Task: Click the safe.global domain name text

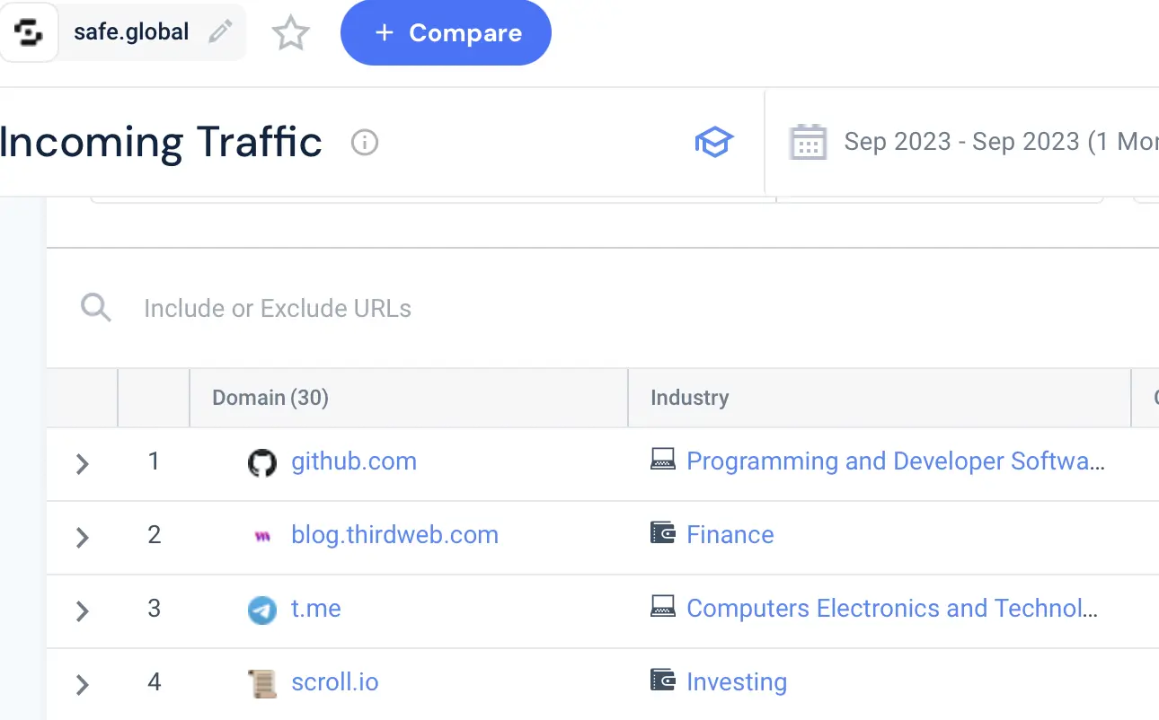Action: tap(131, 32)
